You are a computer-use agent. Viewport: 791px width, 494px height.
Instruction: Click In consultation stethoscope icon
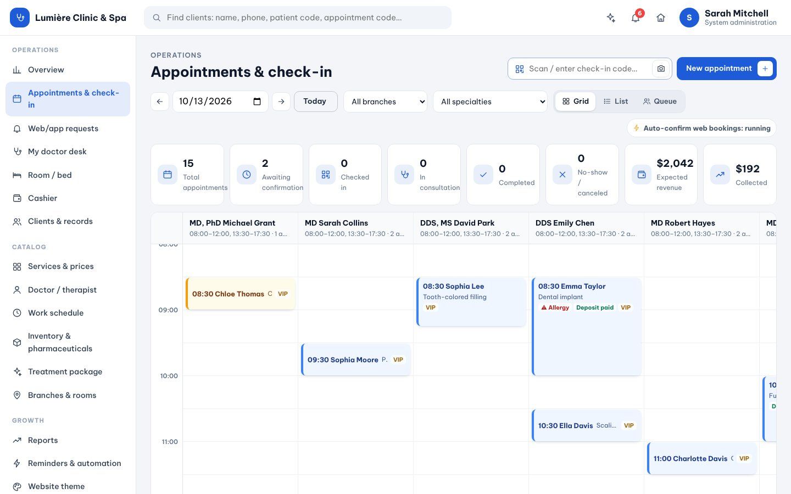(404, 175)
